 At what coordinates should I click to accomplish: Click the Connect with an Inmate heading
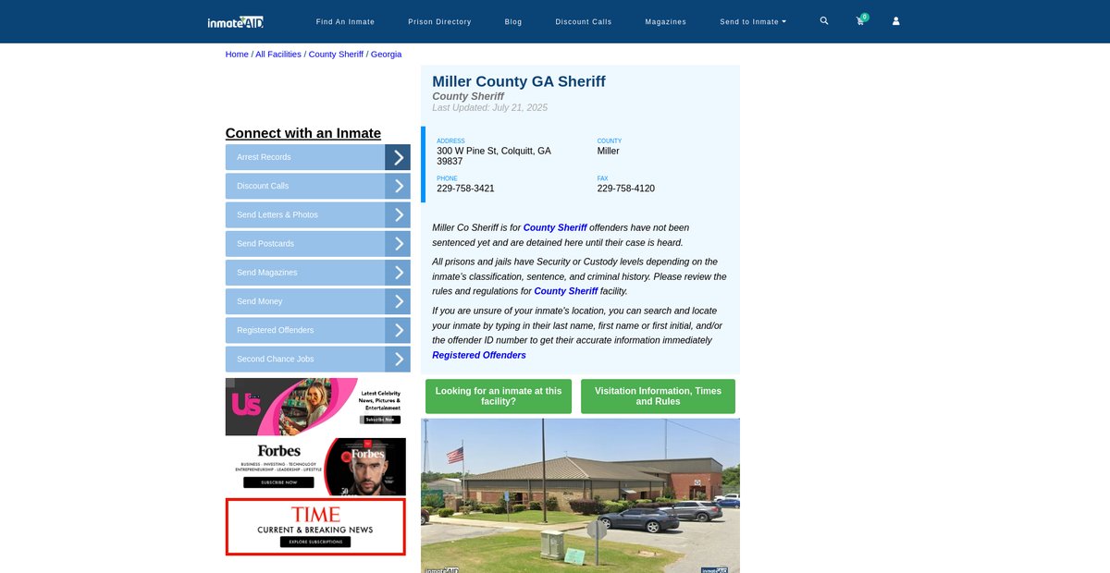click(303, 133)
